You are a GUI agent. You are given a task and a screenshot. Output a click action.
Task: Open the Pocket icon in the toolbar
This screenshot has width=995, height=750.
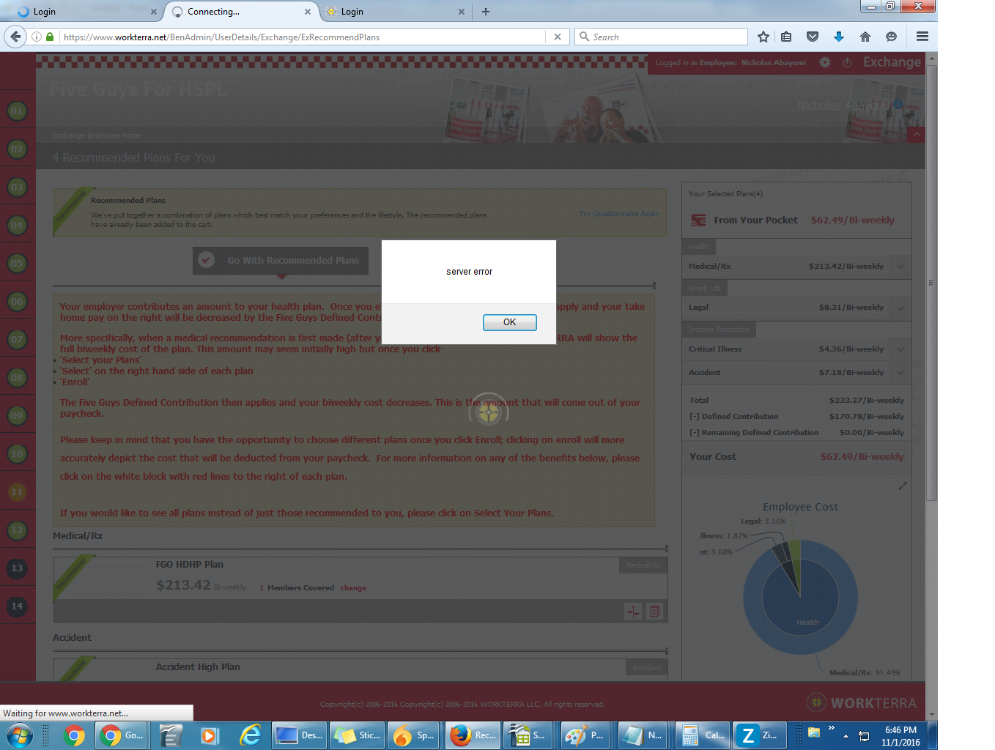pyautogui.click(x=813, y=37)
